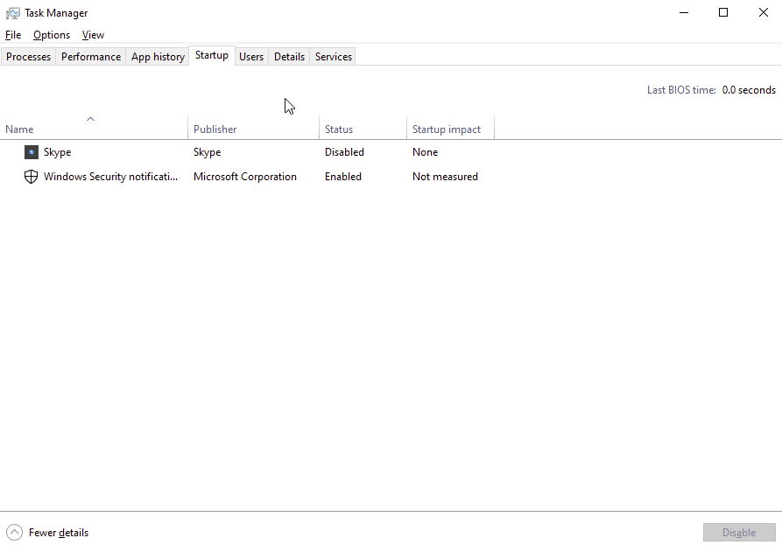Sort by the Name column header
Screen dimensions: 782x552
94,128
